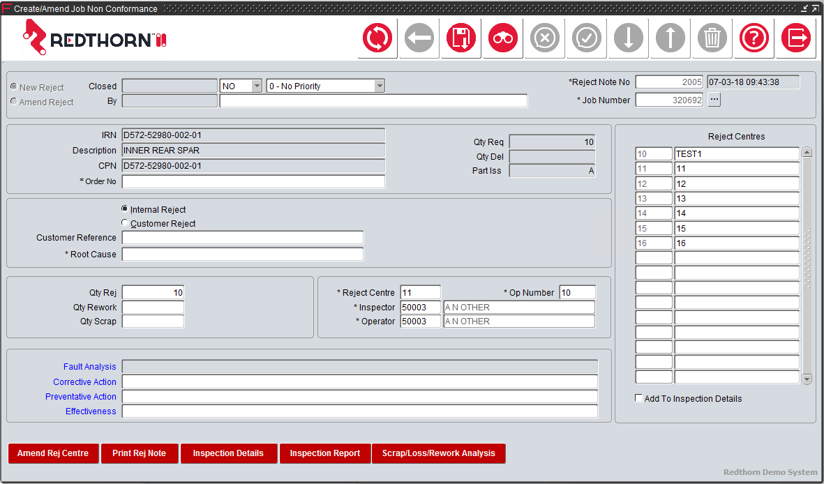
Task: Enable the Add To Inspection Details checkbox
Action: tap(638, 398)
